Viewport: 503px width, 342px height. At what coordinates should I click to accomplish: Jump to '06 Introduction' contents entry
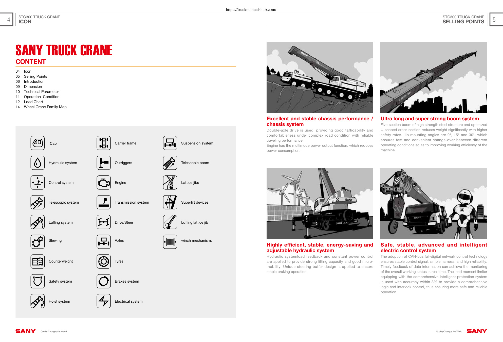30,82
